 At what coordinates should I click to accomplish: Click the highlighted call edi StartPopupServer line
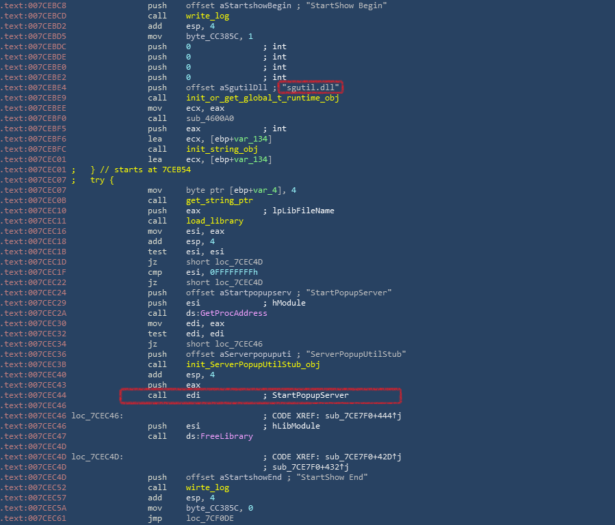tap(261, 396)
